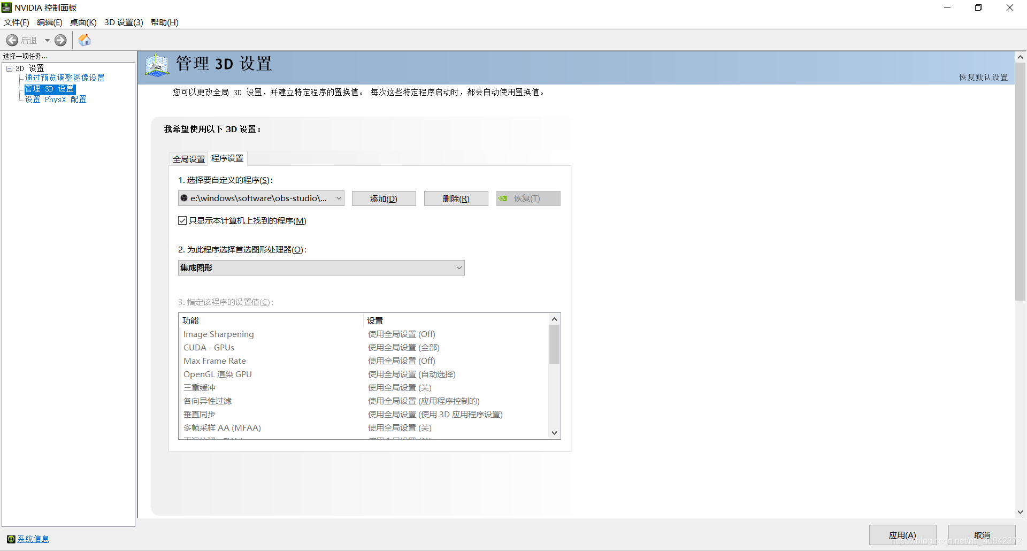Image resolution: width=1027 pixels, height=551 pixels.
Task: Open the 系统信息 link
Action: (33, 539)
